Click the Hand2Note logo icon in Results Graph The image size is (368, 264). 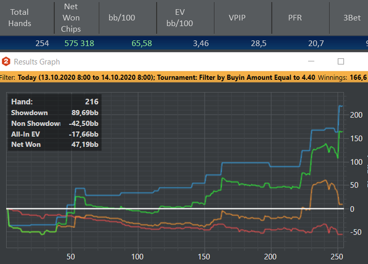pyautogui.click(x=6, y=61)
